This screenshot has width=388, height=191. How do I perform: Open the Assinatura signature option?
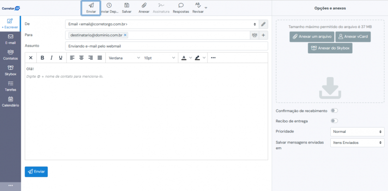click(x=161, y=8)
